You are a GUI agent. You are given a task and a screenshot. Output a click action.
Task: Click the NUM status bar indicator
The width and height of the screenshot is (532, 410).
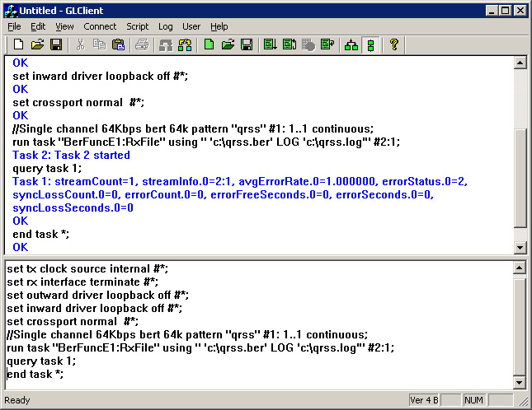click(473, 400)
